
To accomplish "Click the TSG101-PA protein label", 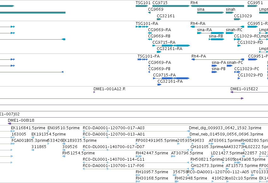I will pyautogui.click(x=149, y=56).
